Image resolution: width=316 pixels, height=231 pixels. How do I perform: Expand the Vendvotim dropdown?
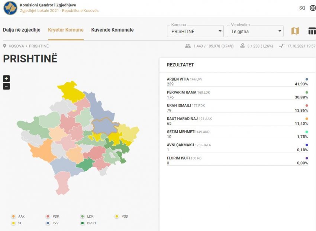pos(255,31)
